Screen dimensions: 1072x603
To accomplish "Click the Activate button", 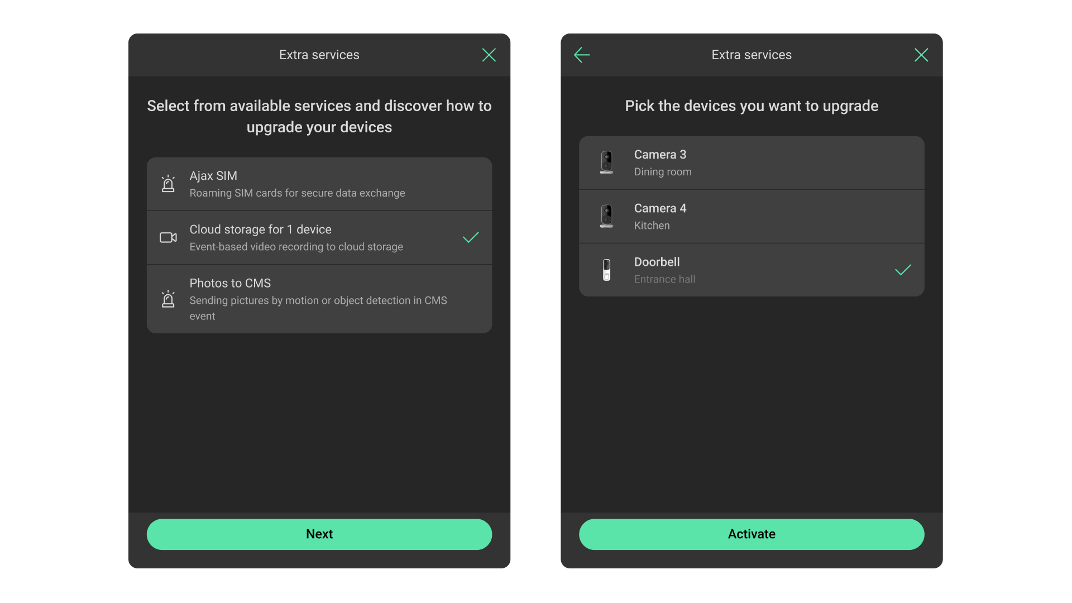I will click(752, 534).
